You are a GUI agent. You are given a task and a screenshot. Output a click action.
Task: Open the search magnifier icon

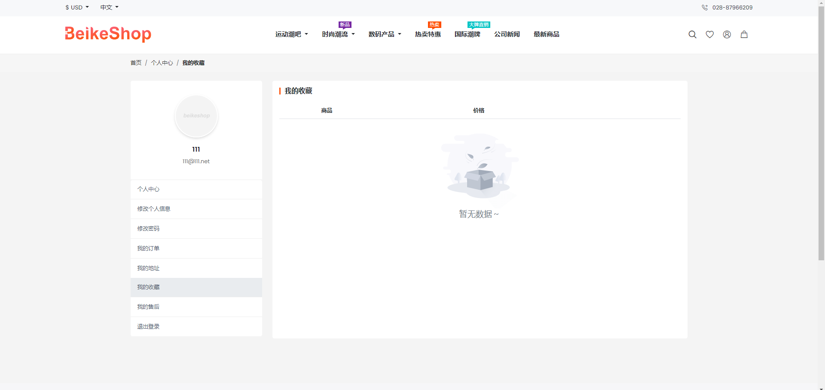click(x=692, y=34)
